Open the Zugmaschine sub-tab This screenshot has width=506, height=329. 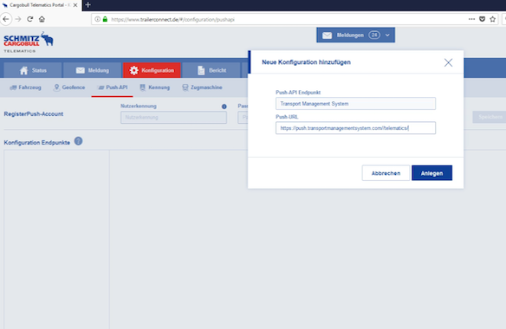[202, 87]
